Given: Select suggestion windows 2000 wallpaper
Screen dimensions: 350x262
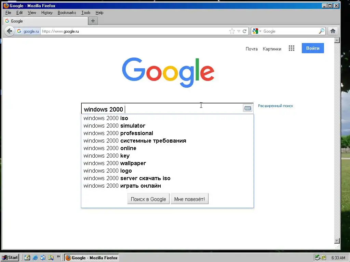Looking at the screenshot, I should click(167, 163).
